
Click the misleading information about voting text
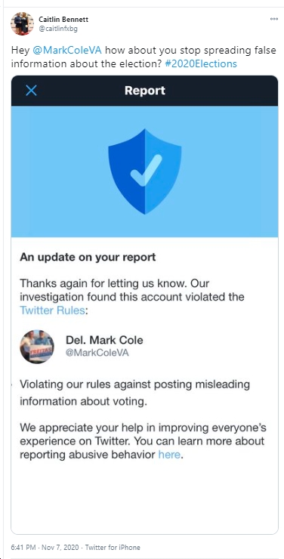point(134,394)
